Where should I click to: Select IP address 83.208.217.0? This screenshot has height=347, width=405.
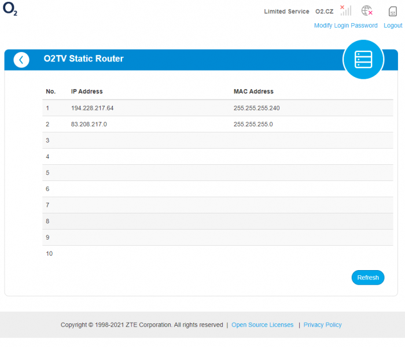(x=89, y=124)
